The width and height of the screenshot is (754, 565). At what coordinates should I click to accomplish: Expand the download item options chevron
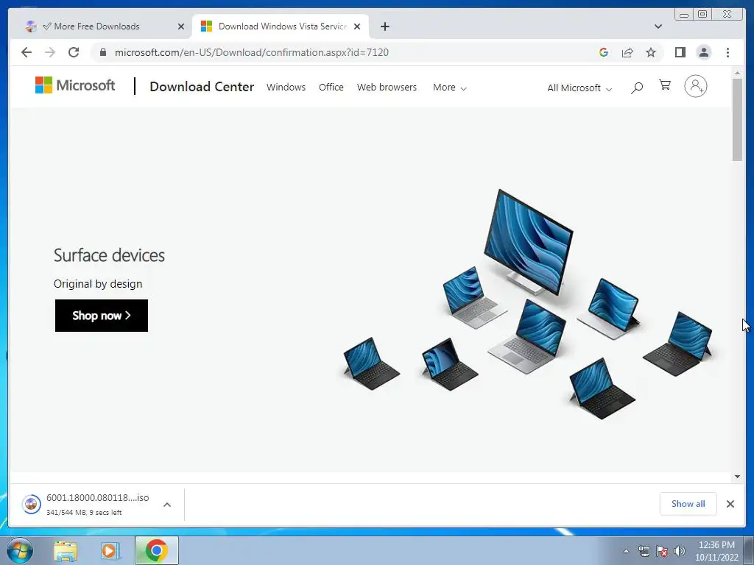167,505
